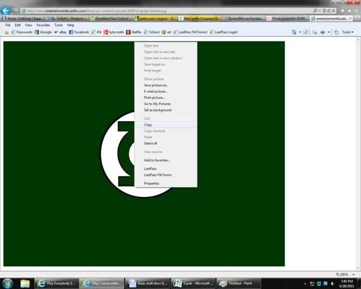Click the browser Back arrow button

tap(5, 10)
